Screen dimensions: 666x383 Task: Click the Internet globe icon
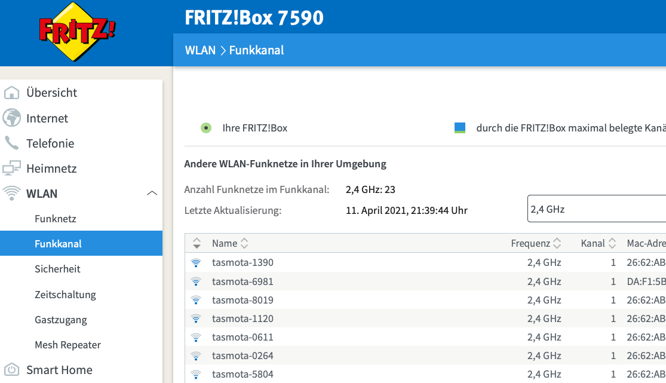(x=11, y=118)
